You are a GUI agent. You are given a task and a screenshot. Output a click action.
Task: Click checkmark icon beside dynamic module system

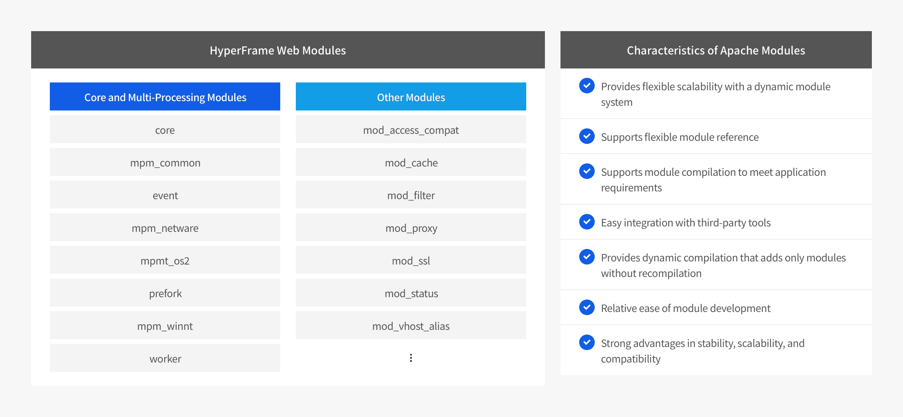pyautogui.click(x=587, y=86)
